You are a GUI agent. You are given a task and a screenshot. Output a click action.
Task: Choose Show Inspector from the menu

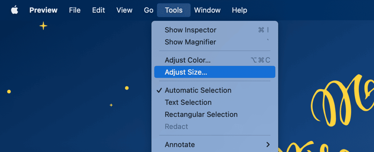(x=215, y=30)
